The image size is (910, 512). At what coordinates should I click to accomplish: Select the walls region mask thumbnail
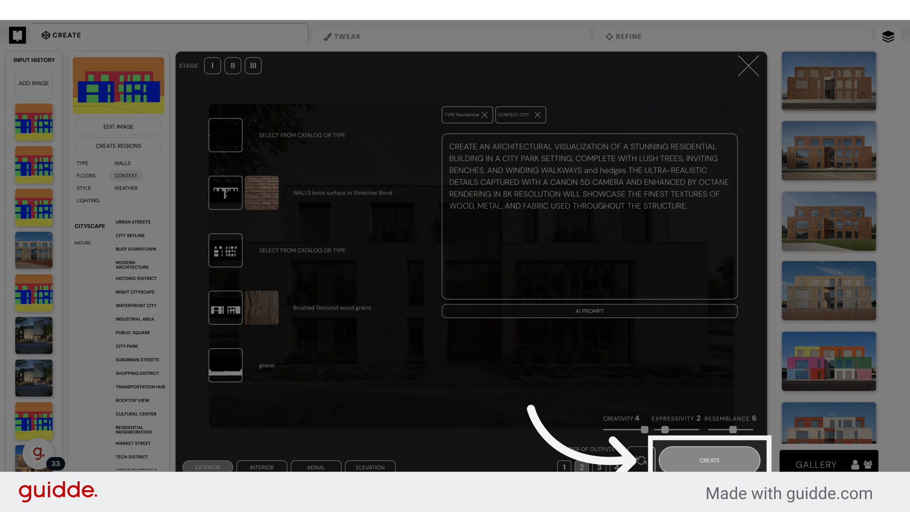[226, 193]
